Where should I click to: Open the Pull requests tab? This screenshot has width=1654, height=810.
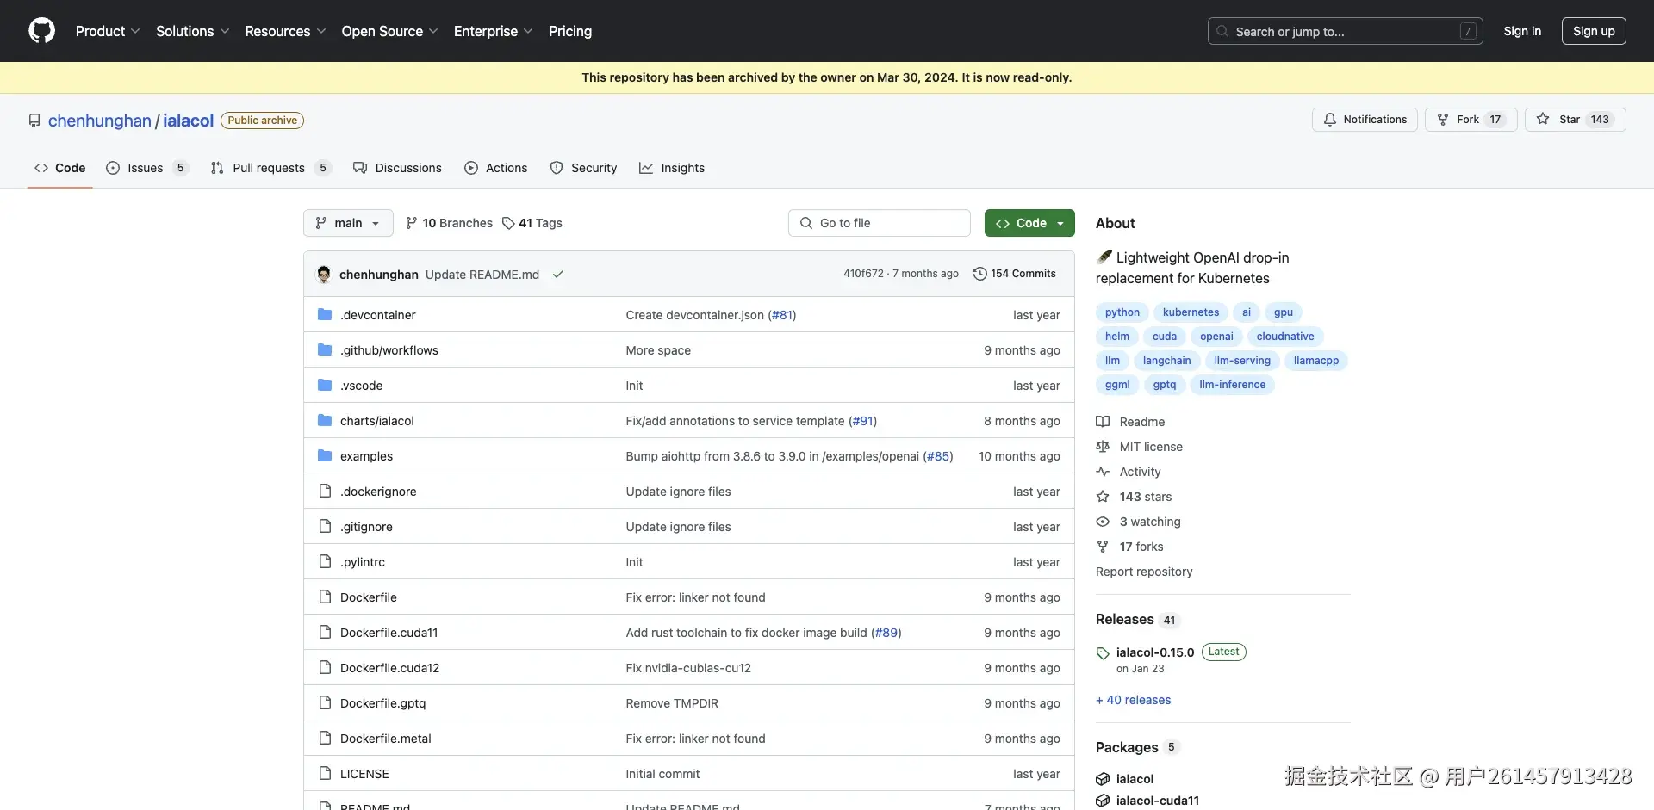pyautogui.click(x=268, y=168)
